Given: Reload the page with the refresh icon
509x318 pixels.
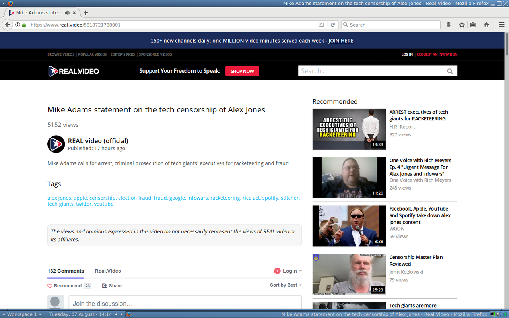Looking at the screenshot, I should [333, 25].
